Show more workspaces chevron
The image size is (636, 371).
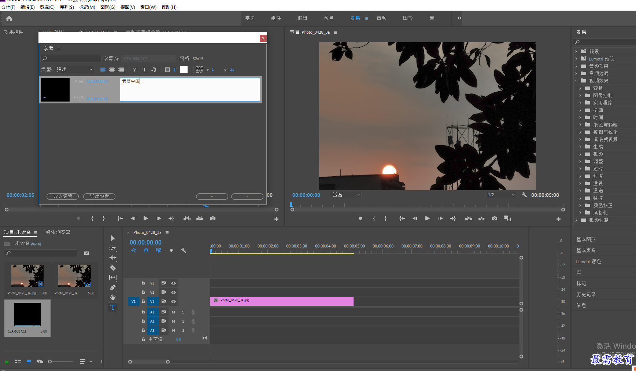[x=459, y=18]
